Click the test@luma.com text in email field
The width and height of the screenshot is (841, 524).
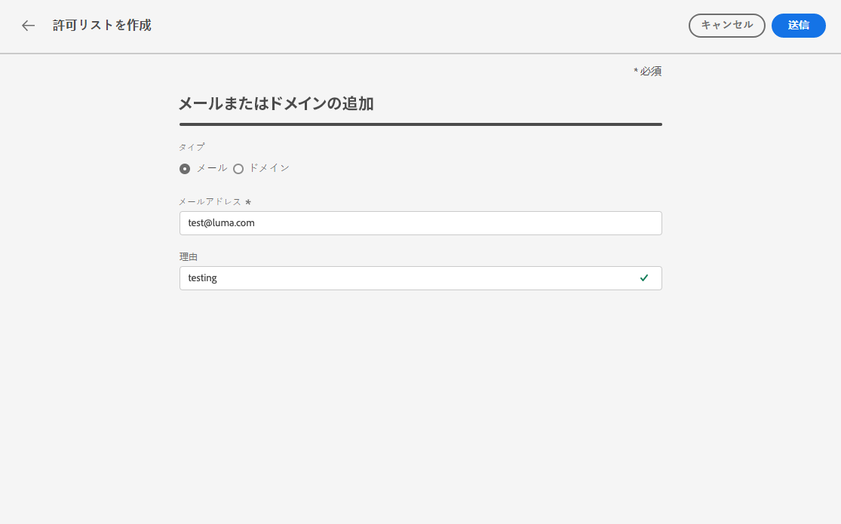[x=222, y=223]
